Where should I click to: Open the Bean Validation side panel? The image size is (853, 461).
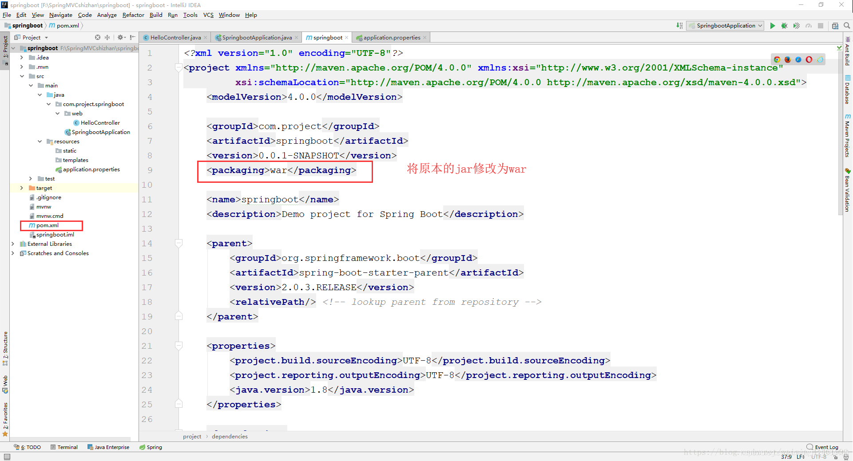(848, 189)
